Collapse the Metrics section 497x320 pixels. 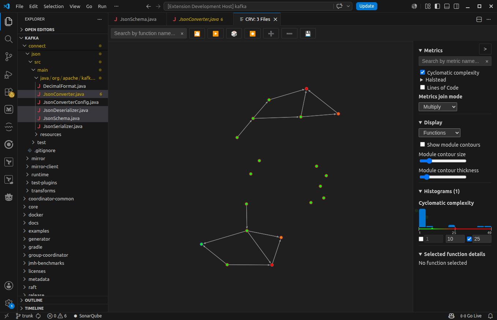tap(431, 50)
